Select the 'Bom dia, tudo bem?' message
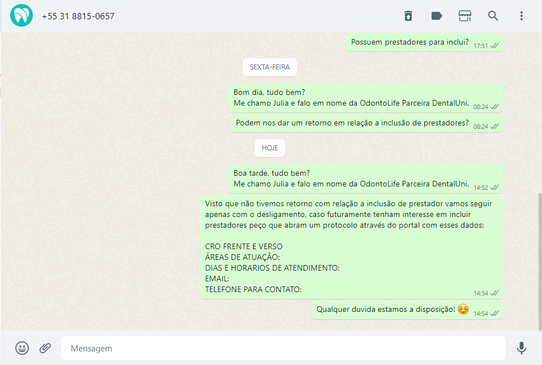The width and height of the screenshot is (542, 365). pos(365,98)
